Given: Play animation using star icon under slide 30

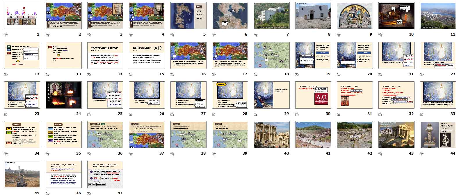Looking at the screenshot, I should coord(297,114).
